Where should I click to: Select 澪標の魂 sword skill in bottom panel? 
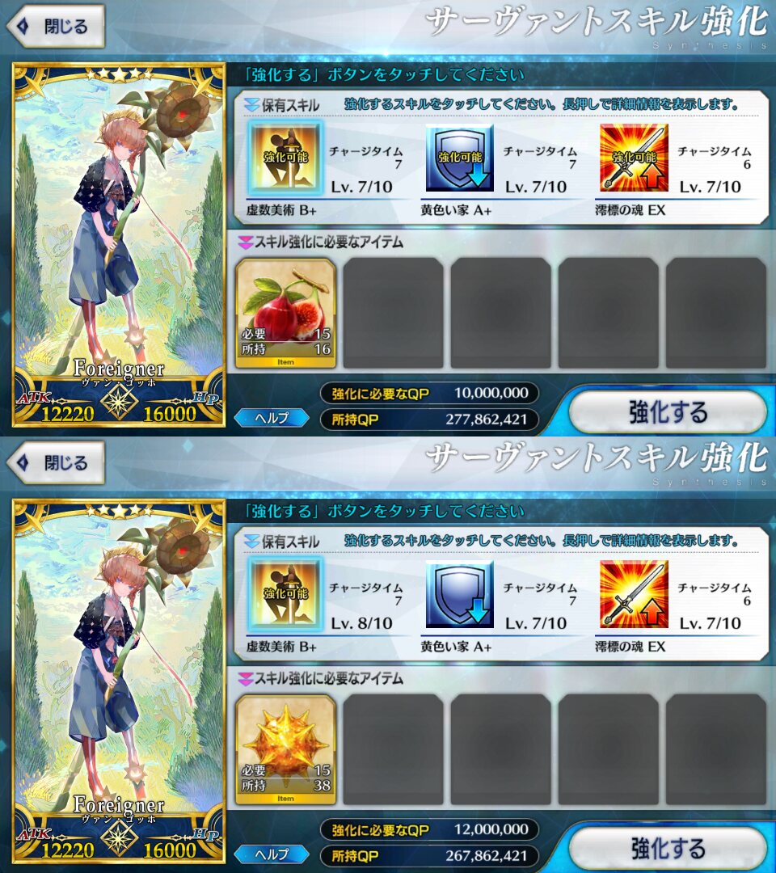pos(634,594)
